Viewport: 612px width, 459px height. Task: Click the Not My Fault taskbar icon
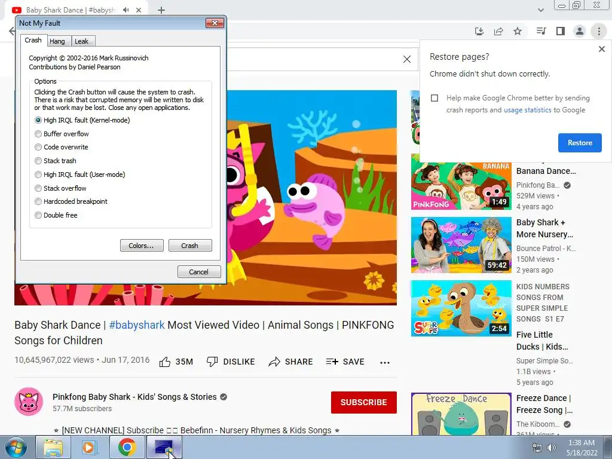pos(164,447)
